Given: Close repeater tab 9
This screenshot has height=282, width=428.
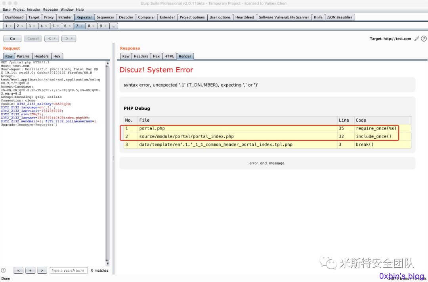Looking at the screenshot, I should point(105,26).
